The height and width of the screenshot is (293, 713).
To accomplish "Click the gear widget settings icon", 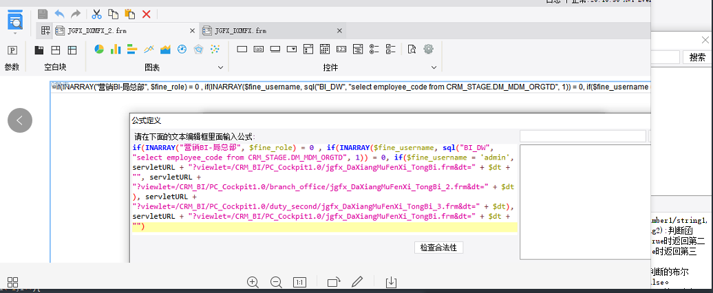I will [x=428, y=49].
